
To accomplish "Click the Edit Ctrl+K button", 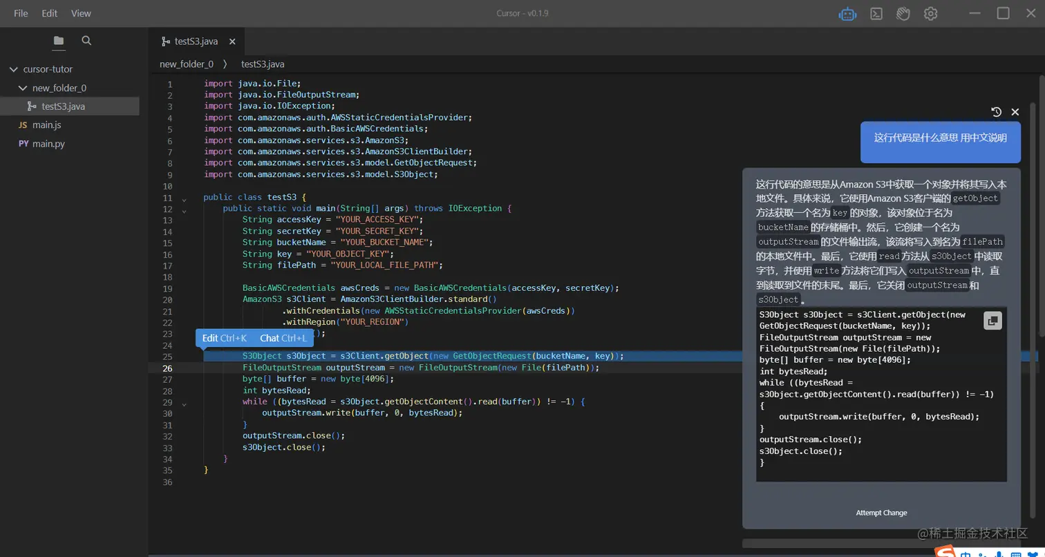I will (225, 338).
